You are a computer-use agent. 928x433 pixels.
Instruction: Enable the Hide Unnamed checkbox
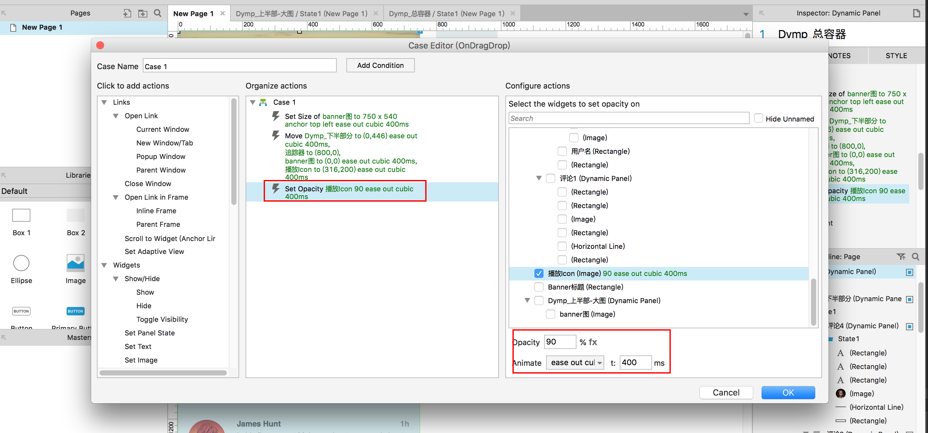[x=759, y=119]
